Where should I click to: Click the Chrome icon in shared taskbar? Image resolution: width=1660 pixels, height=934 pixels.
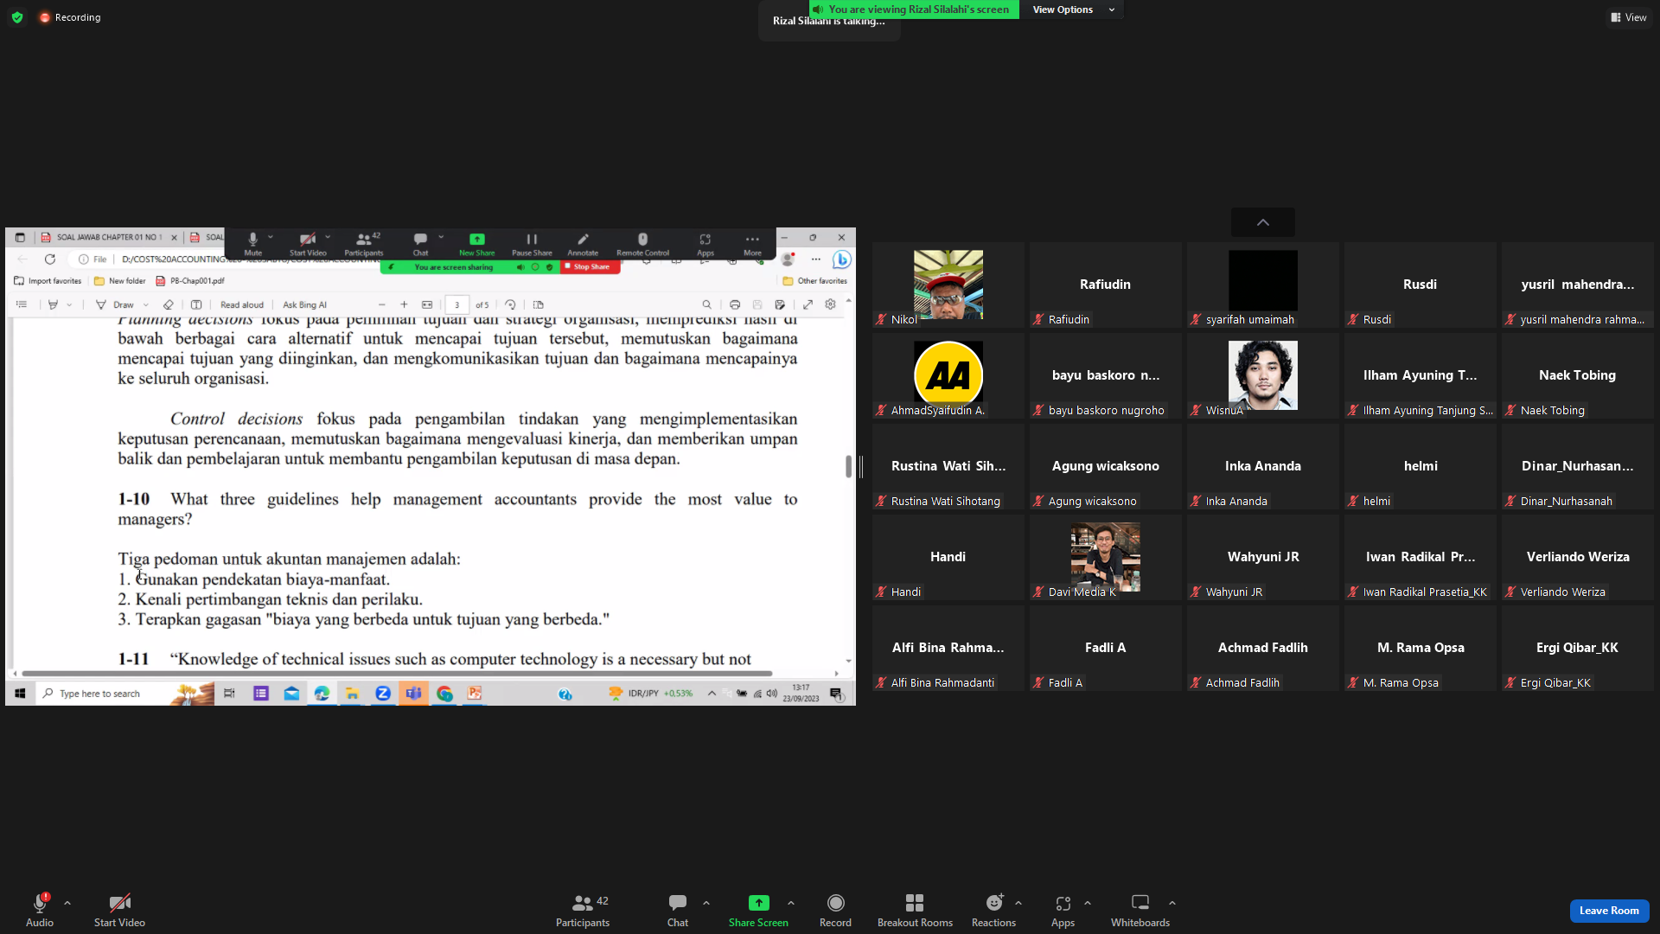click(x=444, y=694)
